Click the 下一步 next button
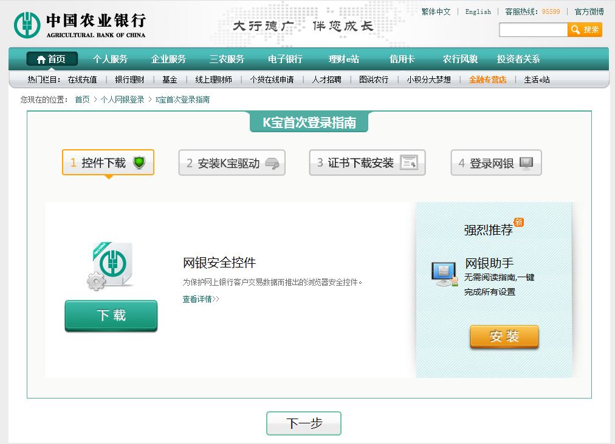The image size is (615, 444). (304, 423)
